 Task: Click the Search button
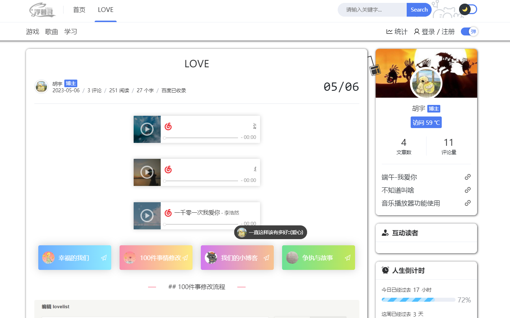pos(419,10)
